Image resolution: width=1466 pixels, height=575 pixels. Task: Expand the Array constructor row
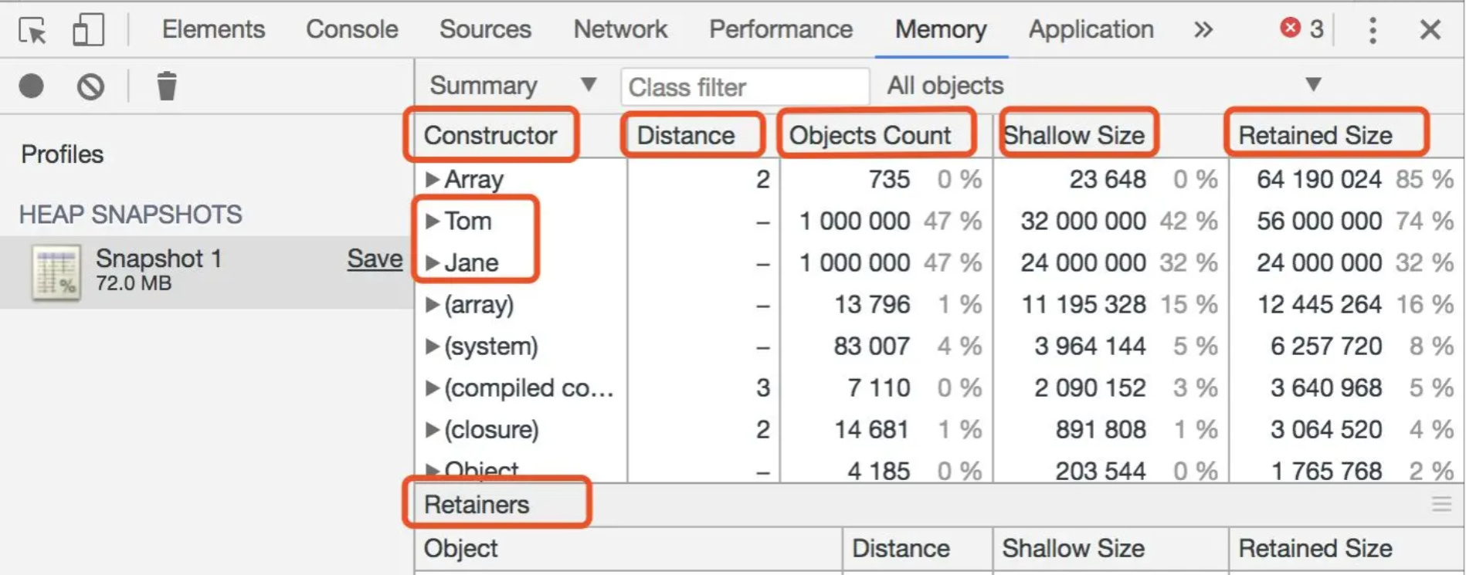[433, 180]
